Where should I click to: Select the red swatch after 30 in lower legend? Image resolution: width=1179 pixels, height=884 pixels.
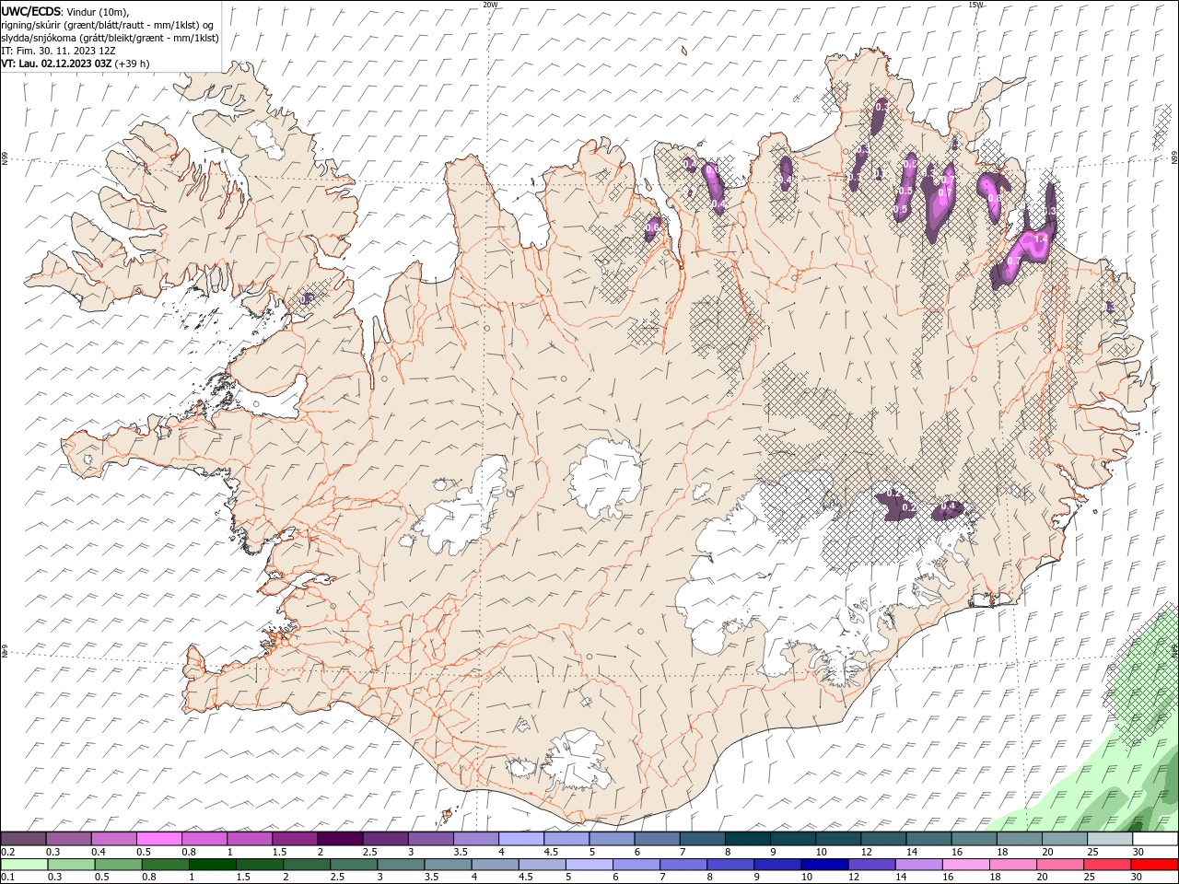pyautogui.click(x=1154, y=864)
